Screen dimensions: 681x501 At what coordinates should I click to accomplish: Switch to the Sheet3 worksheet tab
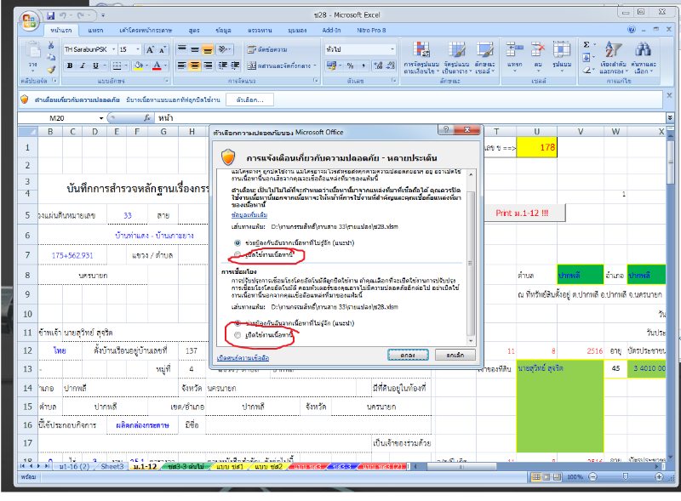pyautogui.click(x=112, y=466)
